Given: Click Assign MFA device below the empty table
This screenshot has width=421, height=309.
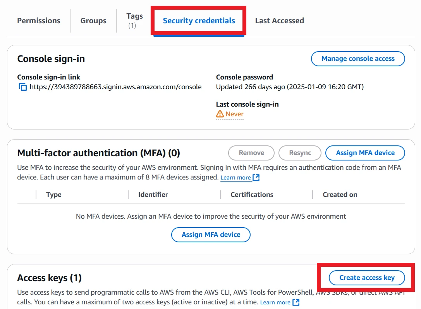Looking at the screenshot, I should [x=211, y=235].
